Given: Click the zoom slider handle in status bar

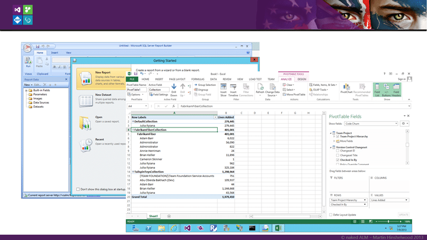Looking at the screenshot, I should pyautogui.click(x=389, y=221).
